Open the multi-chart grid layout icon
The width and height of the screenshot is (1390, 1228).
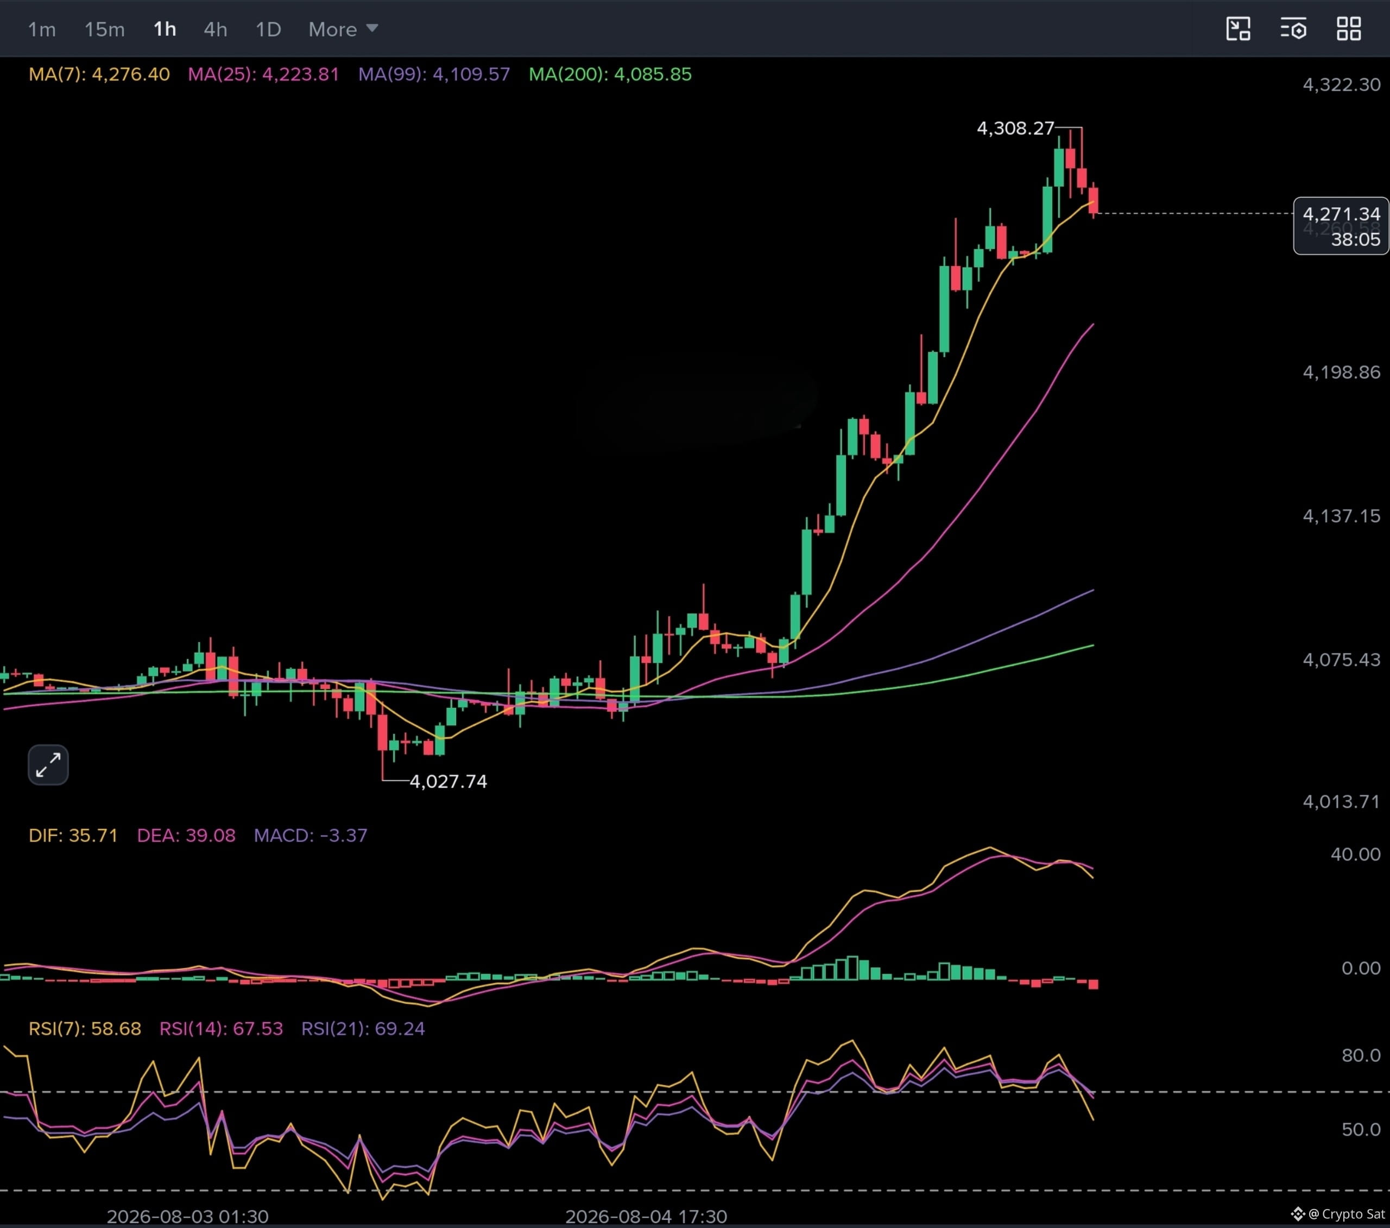click(x=1349, y=29)
